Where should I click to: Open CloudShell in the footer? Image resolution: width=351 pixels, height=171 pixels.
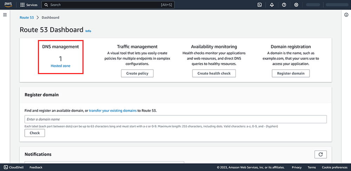tap(14, 167)
